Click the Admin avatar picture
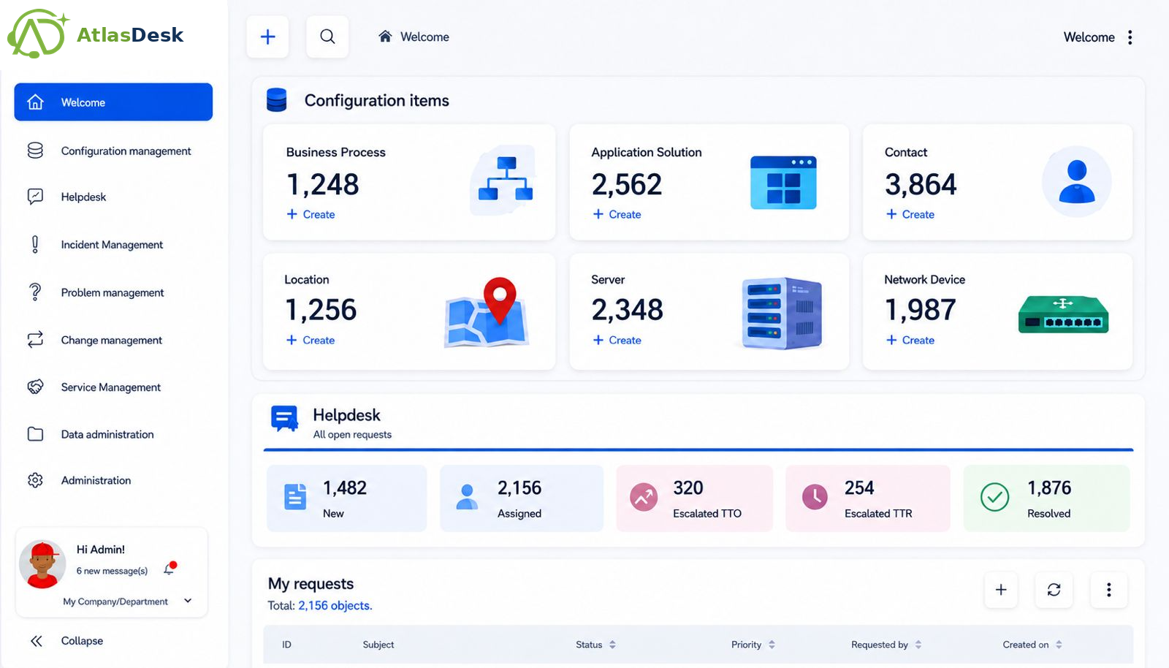This screenshot has height=668, width=1169. [x=42, y=564]
